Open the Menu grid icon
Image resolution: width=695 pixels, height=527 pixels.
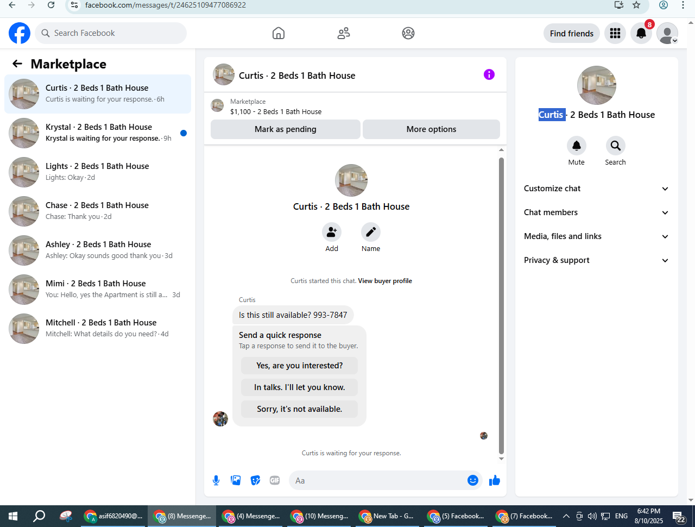[615, 33]
